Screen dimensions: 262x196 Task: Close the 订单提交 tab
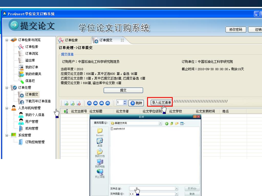click(x=122, y=40)
